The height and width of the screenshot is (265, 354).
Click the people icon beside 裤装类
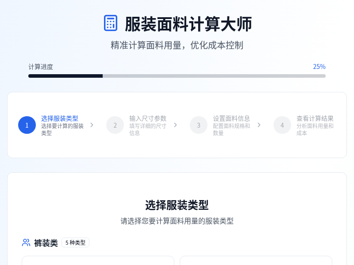[26, 242]
